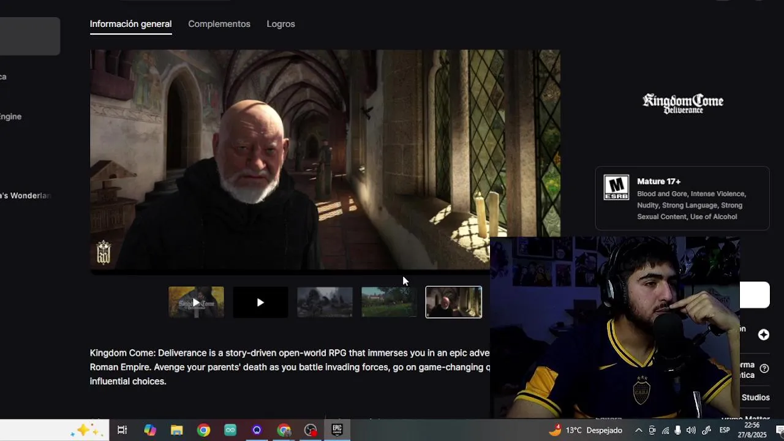784x441 pixels.
Task: Open the network Wi-Fi tray icon
Action: click(665, 430)
